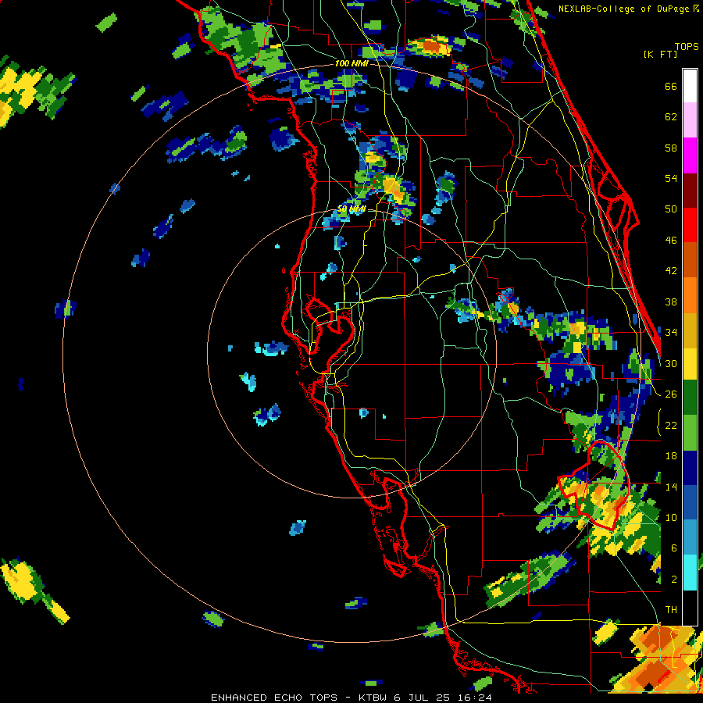703x703 pixels.
Task: Click the "NEXLAB-College of DuPage" credit text
Action: coord(623,9)
